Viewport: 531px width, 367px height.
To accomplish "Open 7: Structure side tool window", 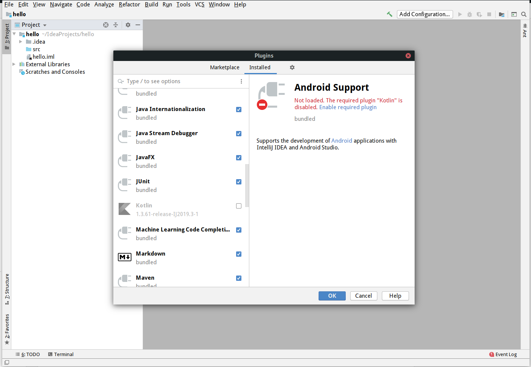I will tap(7, 289).
